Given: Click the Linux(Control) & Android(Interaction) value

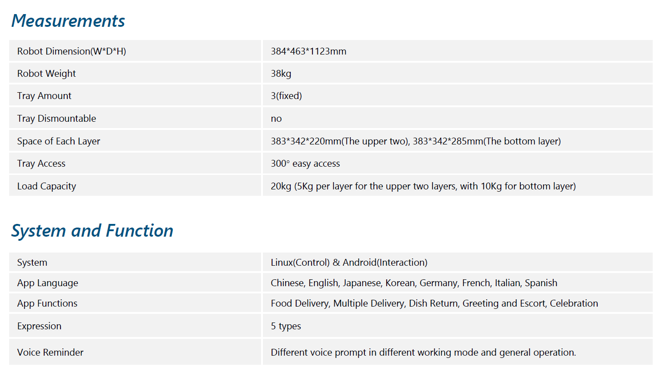Looking at the screenshot, I should (349, 263).
